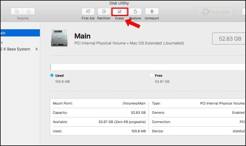Click the Device disk0s2 value

point(239,131)
